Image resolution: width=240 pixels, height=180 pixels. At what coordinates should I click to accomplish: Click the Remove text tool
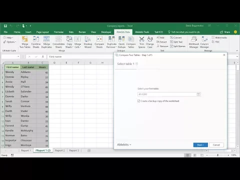click(x=162, y=46)
